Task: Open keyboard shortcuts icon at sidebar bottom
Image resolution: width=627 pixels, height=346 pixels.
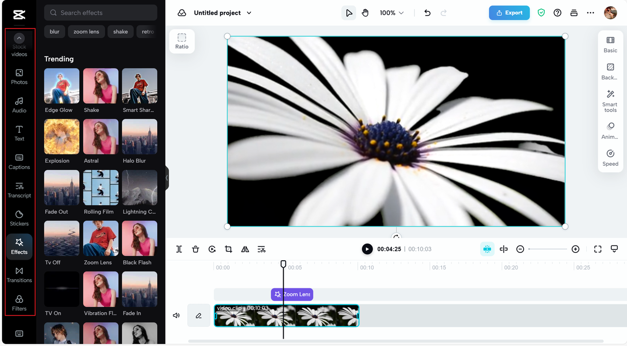Action: [x=19, y=334]
